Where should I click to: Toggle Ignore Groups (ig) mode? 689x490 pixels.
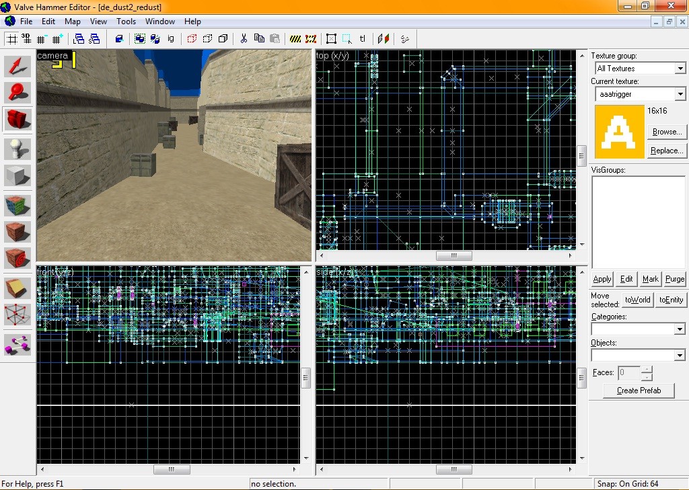point(171,39)
